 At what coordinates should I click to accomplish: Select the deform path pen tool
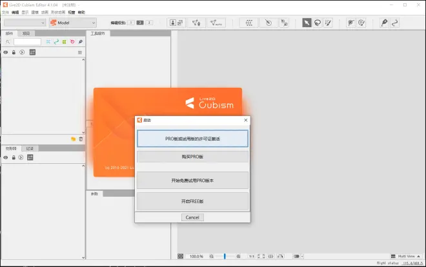[384, 23]
